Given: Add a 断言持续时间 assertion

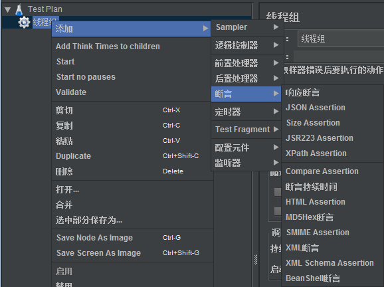Looking at the screenshot, I should [x=333, y=187].
